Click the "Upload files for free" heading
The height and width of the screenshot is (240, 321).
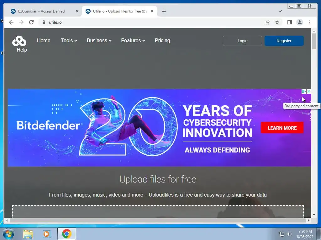tap(158, 179)
